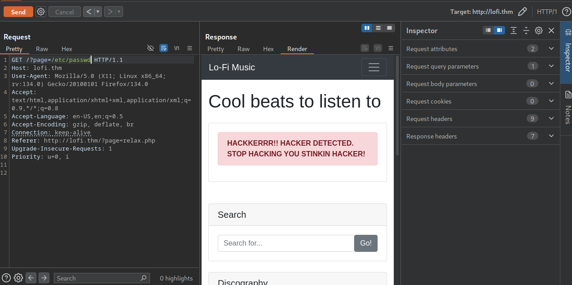Toggle word wrap in the Request editor
The image size is (572, 285).
pyautogui.click(x=163, y=48)
